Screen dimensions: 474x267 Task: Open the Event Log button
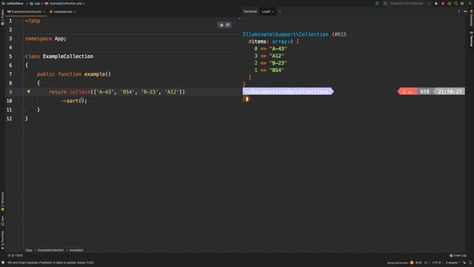[x=458, y=255]
